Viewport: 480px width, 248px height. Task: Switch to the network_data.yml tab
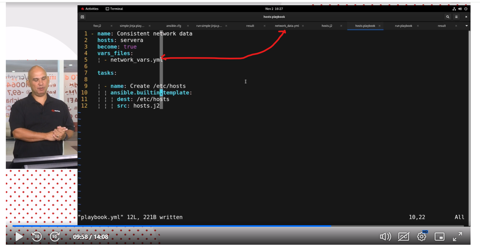287,26
